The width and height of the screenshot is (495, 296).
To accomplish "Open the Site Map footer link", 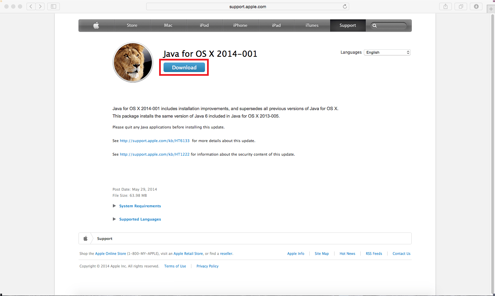I will point(322,254).
